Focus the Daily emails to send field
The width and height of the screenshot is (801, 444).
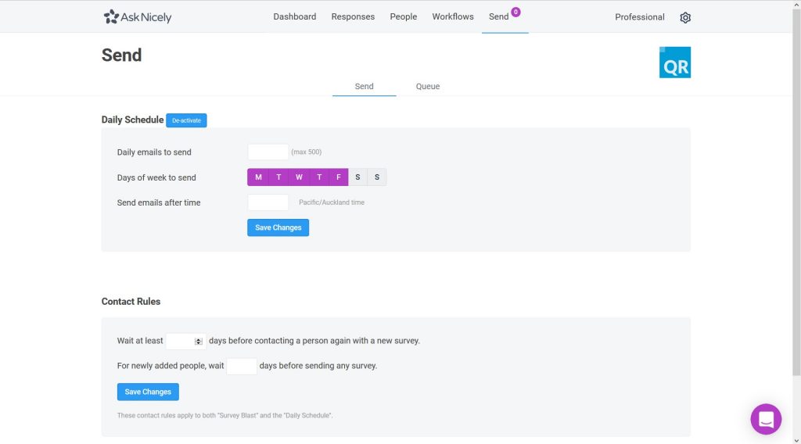(268, 152)
